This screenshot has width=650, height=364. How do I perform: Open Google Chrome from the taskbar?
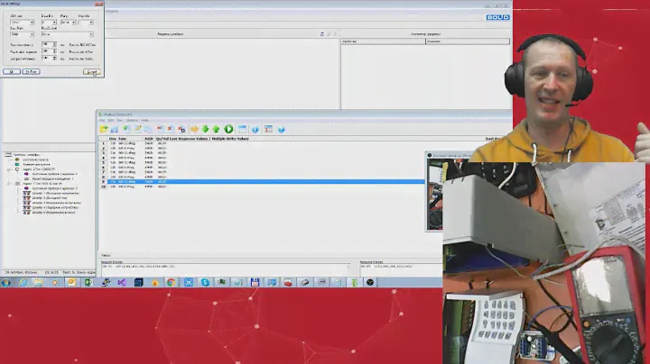pos(171,282)
